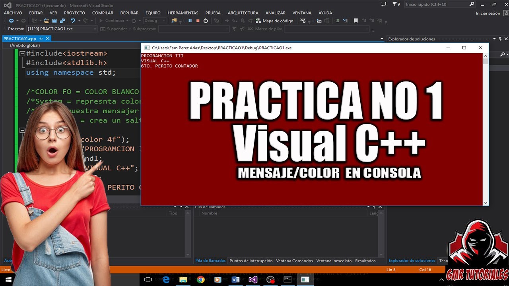Close the PRACTICA01.cpp tab

pos(48,39)
